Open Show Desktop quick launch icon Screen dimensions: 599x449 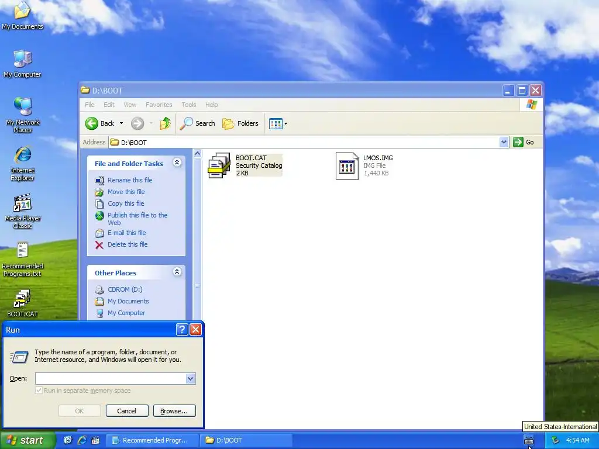[68, 440]
